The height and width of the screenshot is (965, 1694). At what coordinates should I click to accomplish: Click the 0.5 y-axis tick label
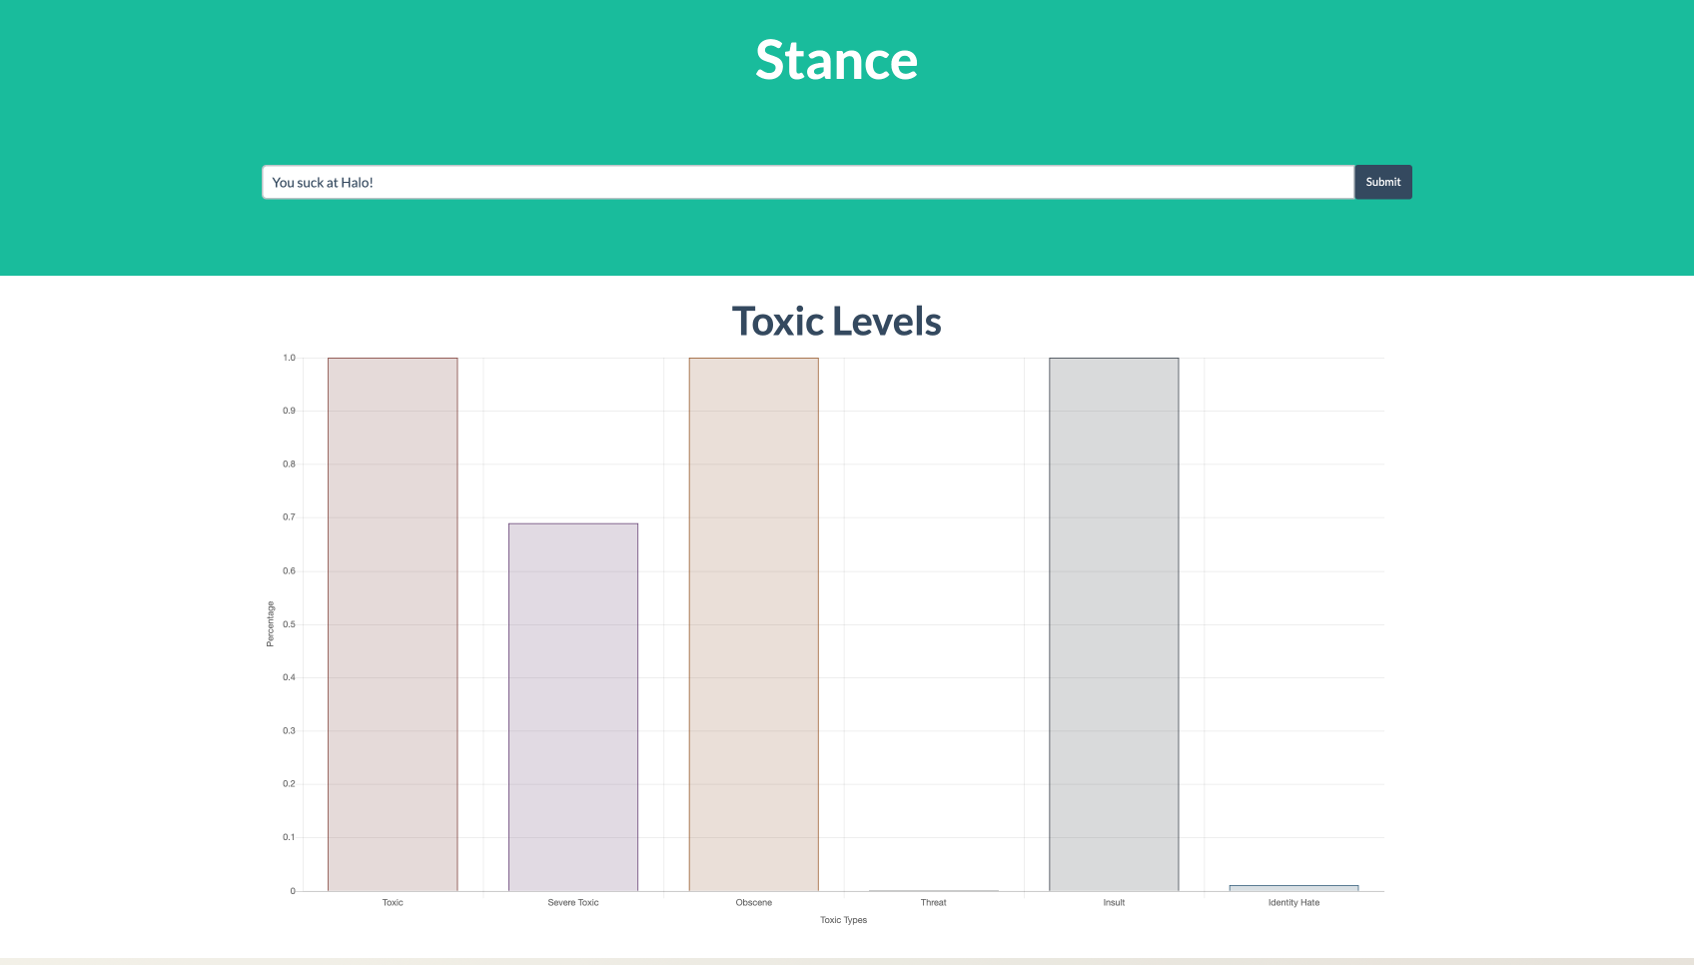(290, 624)
